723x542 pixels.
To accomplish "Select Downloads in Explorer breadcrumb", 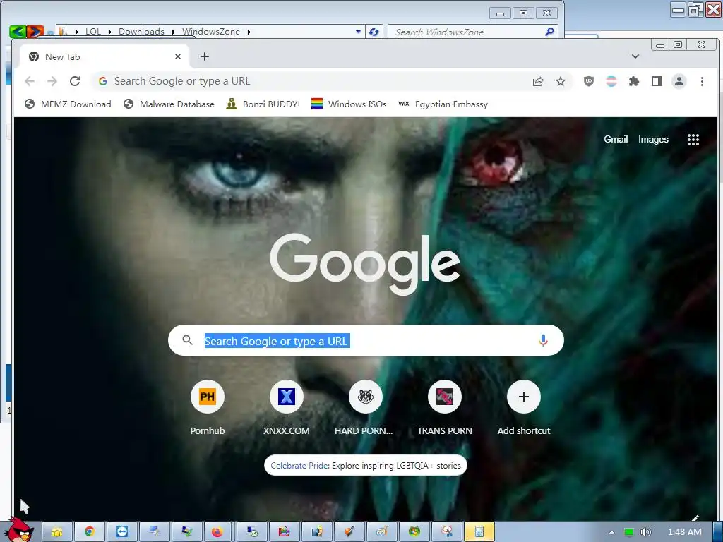I will tap(141, 31).
